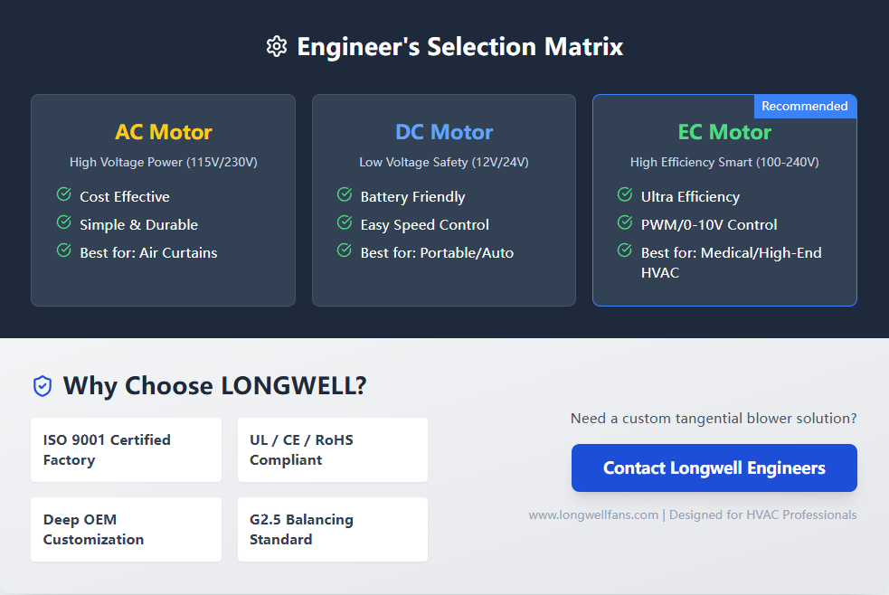889x595 pixels.
Task: Click the G2.5 Balancing Standard card
Action: pos(332,529)
